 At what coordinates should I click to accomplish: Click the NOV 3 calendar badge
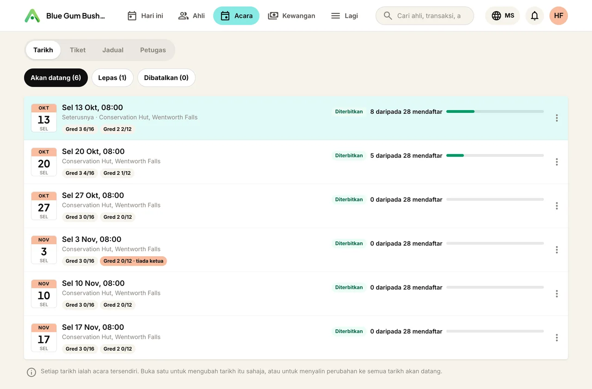point(44,250)
